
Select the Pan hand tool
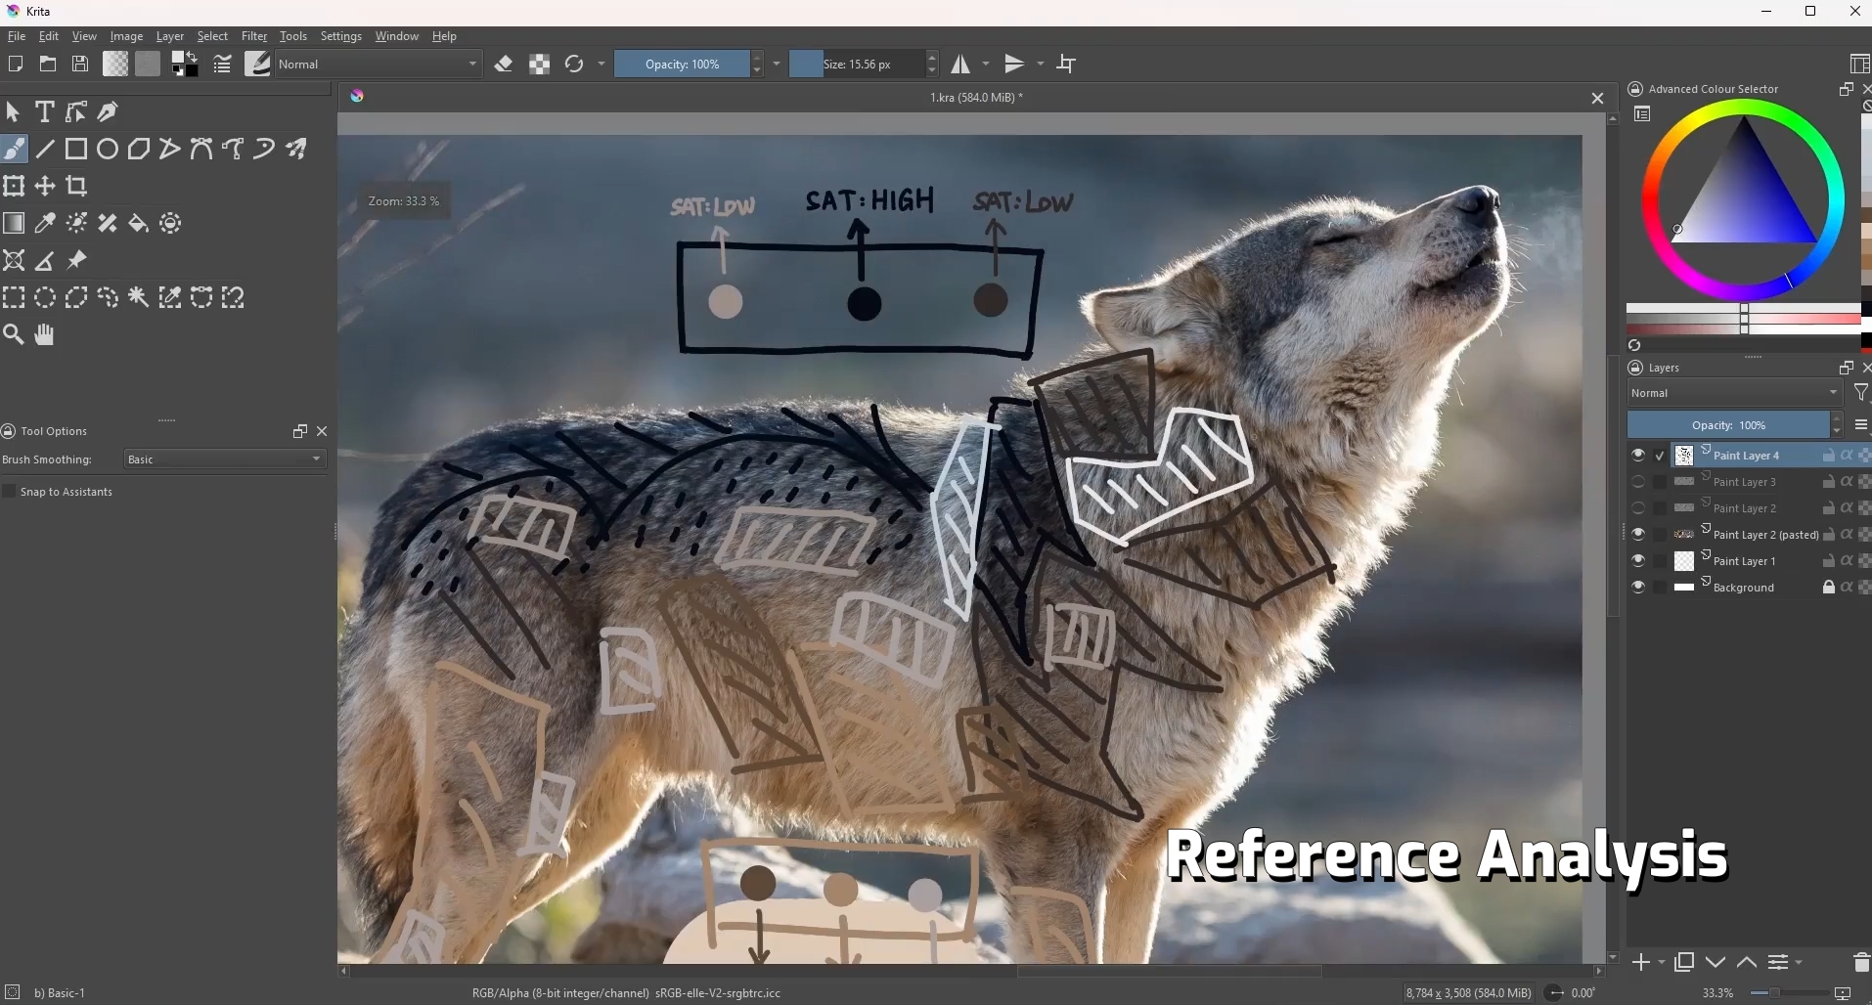pos(45,334)
